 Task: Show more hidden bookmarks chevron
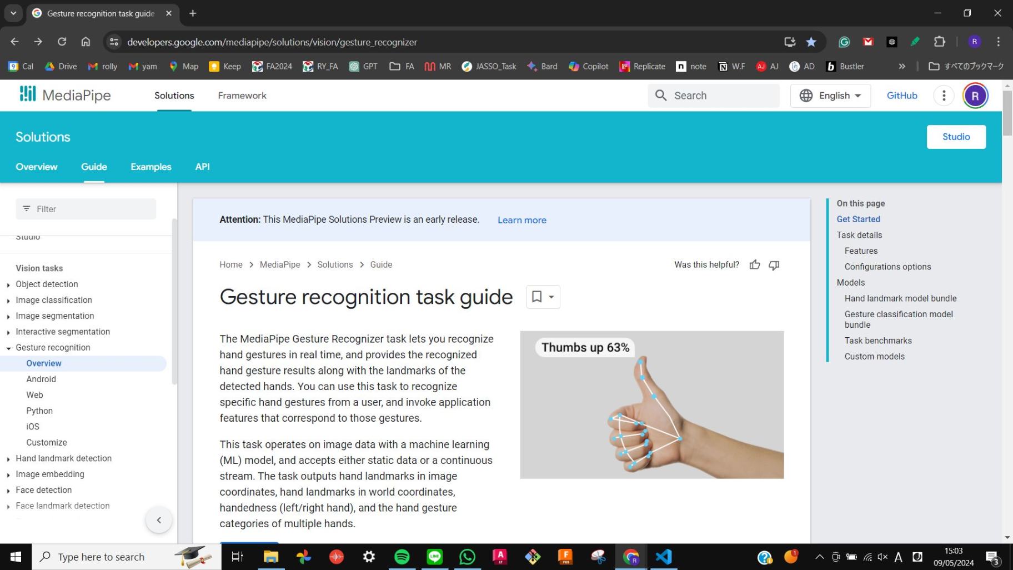pyautogui.click(x=902, y=66)
